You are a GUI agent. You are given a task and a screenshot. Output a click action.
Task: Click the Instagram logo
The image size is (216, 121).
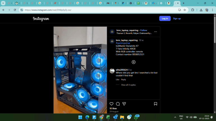(x=41, y=19)
